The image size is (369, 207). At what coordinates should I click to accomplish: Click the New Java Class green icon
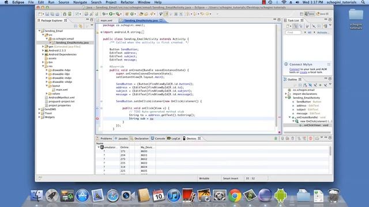point(132,14)
